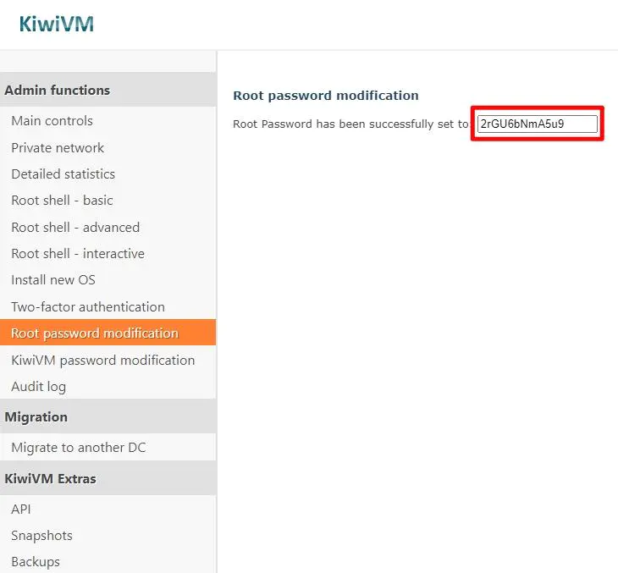Open Root shell - advanced
Viewport: 618px width, 573px height.
[x=75, y=227]
